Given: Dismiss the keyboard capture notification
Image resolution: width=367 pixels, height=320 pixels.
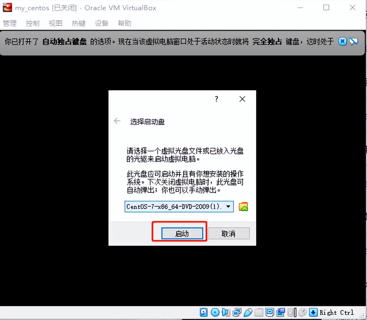Looking at the screenshot, I should pyautogui.click(x=342, y=41).
